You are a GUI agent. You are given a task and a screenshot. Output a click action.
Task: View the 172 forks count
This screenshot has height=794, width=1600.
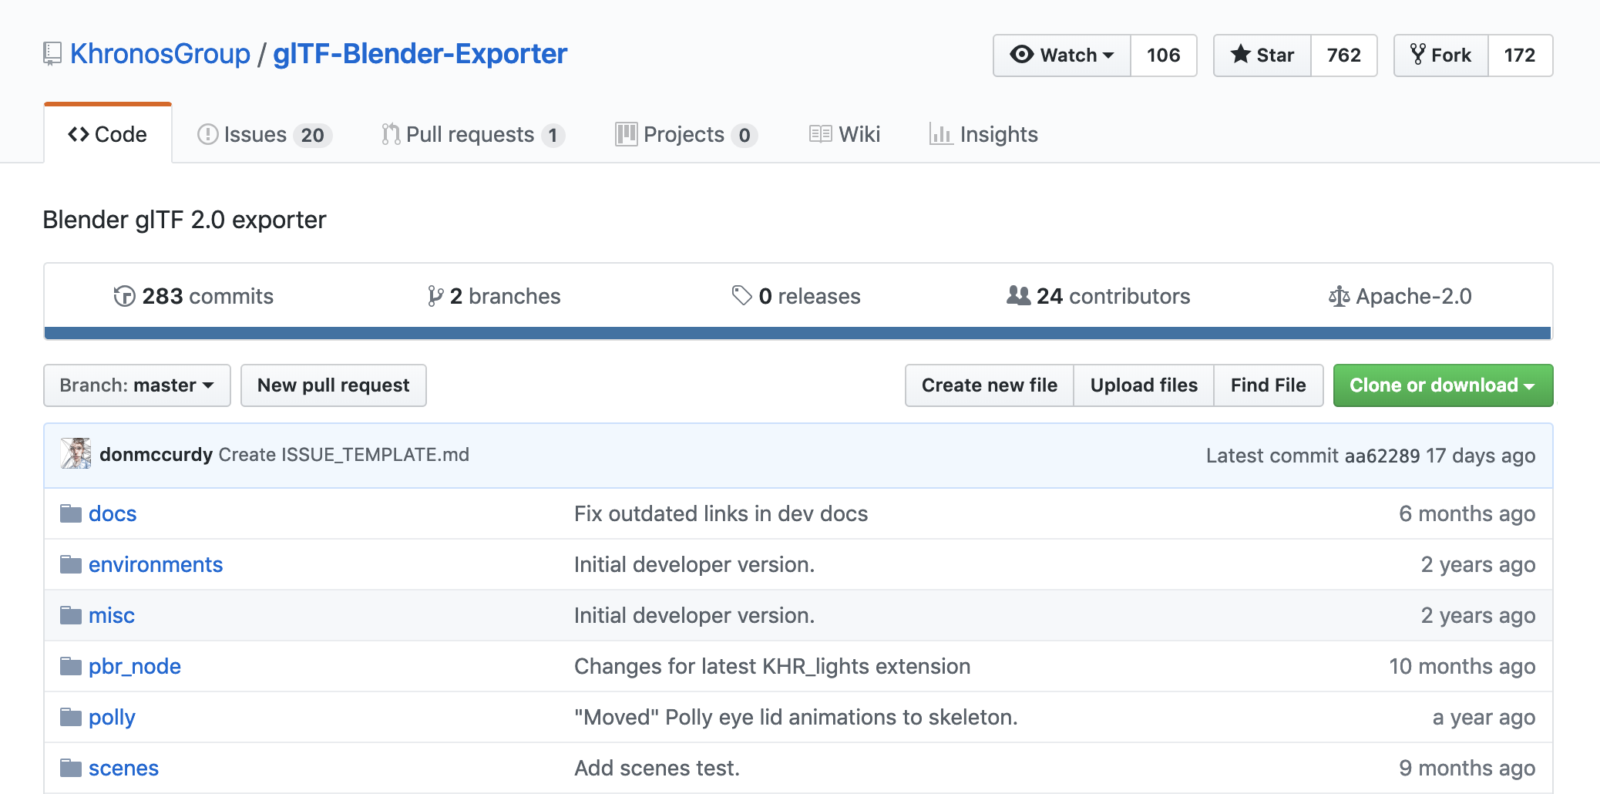click(x=1520, y=56)
